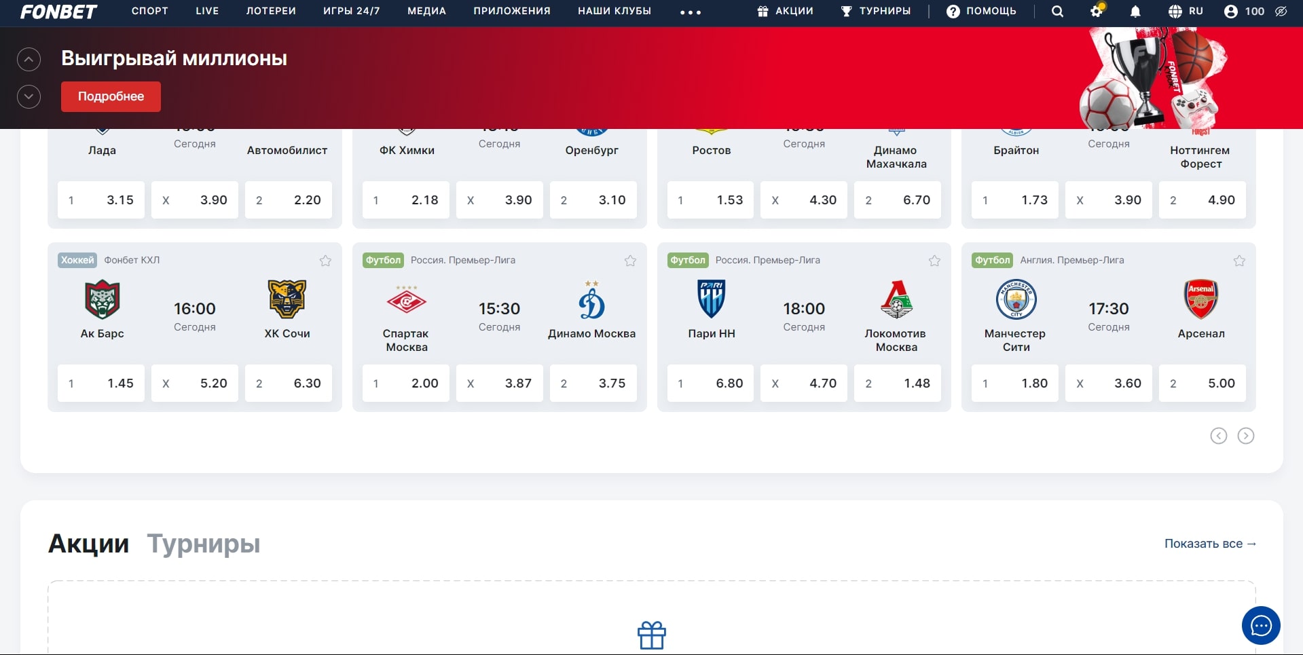Bet on Лада win at 3.15
This screenshot has width=1303, height=655.
click(x=101, y=200)
